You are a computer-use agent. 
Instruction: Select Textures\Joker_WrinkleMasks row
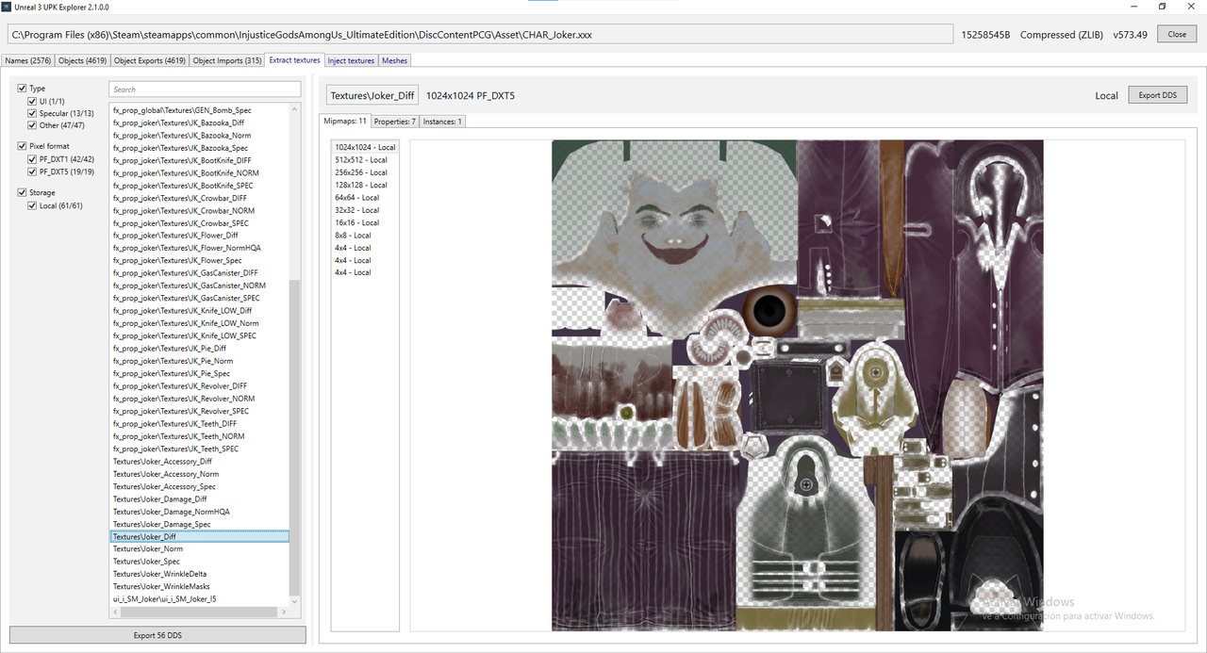click(x=200, y=586)
